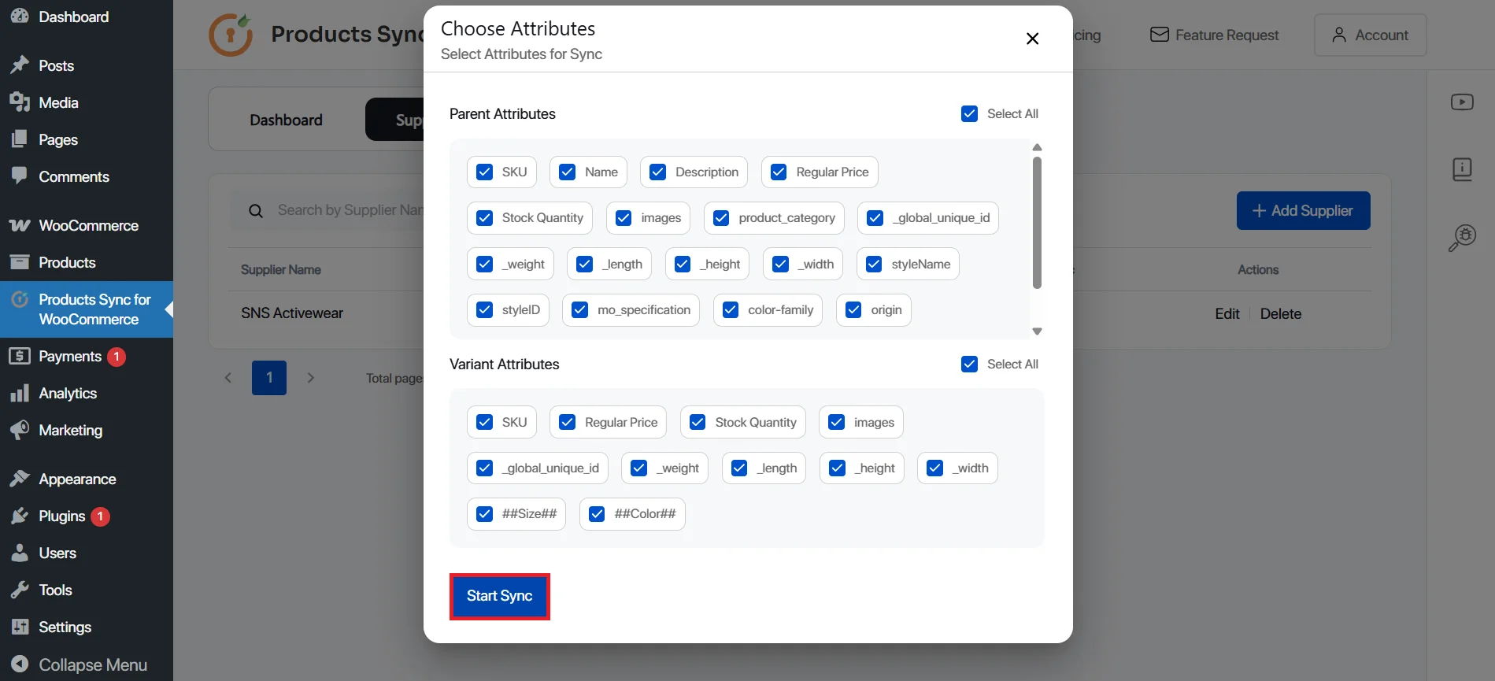Image resolution: width=1495 pixels, height=681 pixels.
Task: Select the WooCommerce sidebar icon
Action: tap(20, 225)
